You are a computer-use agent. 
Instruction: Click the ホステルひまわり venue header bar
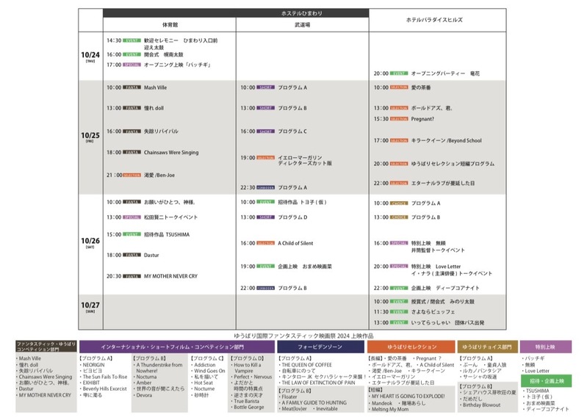point(236,13)
